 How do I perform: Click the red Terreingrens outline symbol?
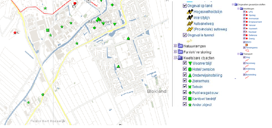[247, 50]
